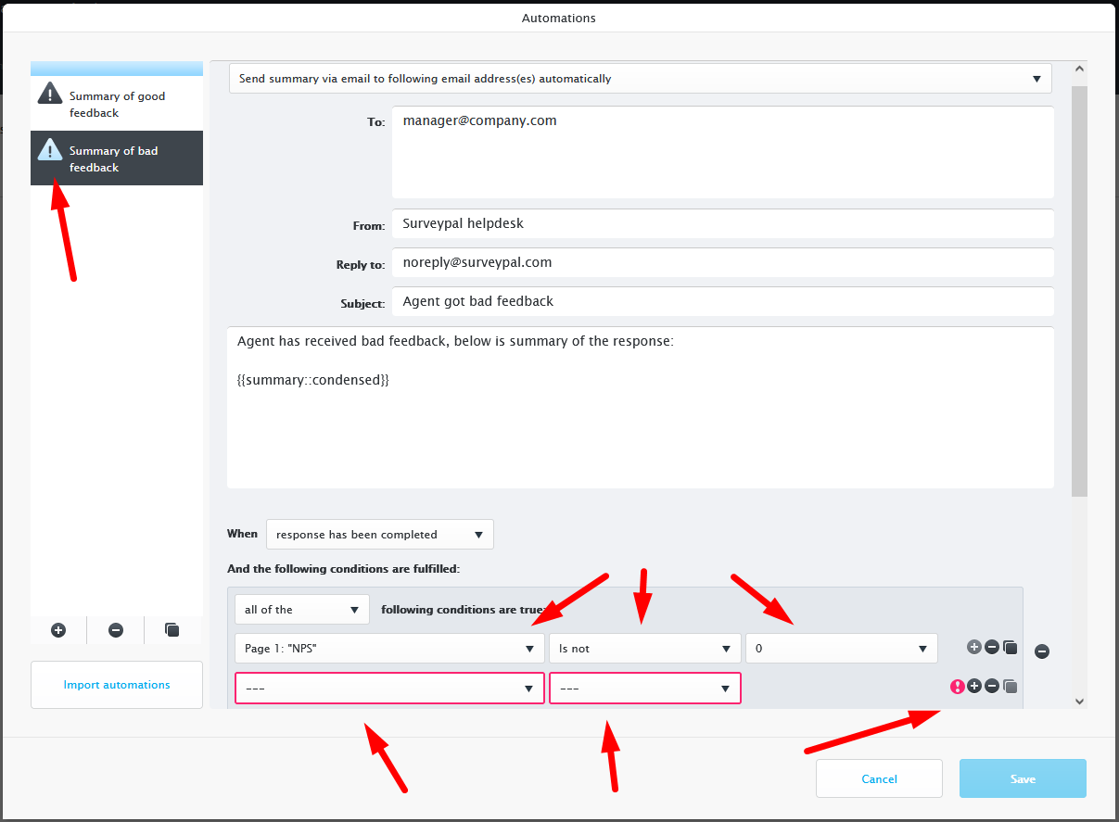Duplicate the selected automation

tap(172, 630)
